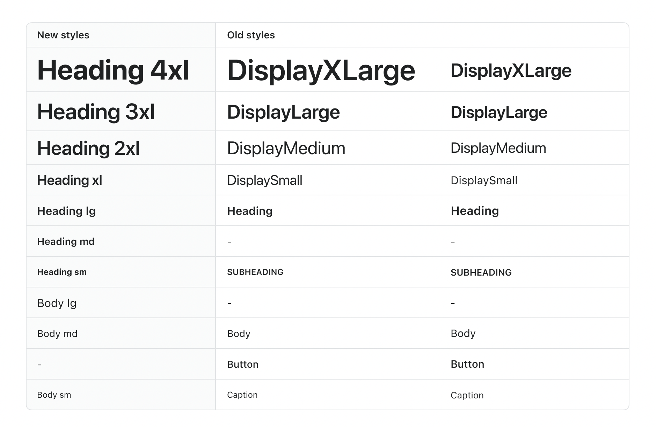
Task: Click the New styles column header
Action: (x=63, y=35)
